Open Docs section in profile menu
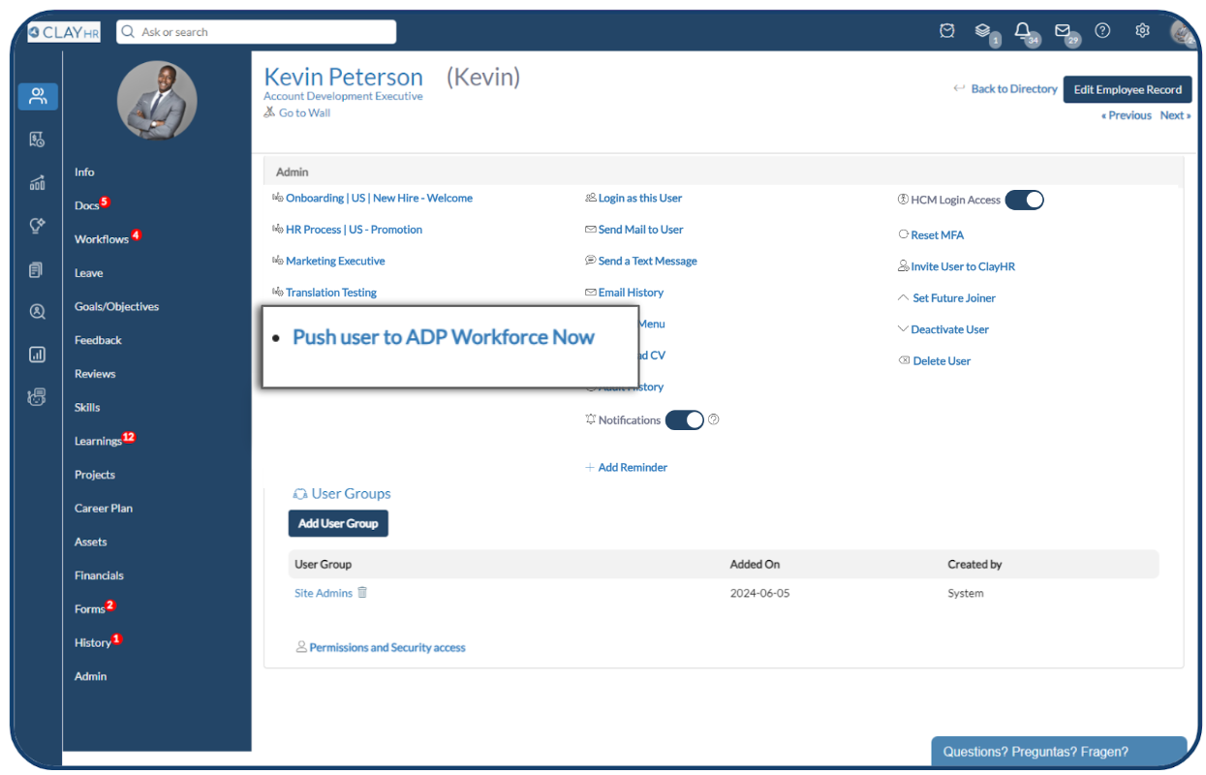Screen dimensions: 1206x775 [86, 205]
